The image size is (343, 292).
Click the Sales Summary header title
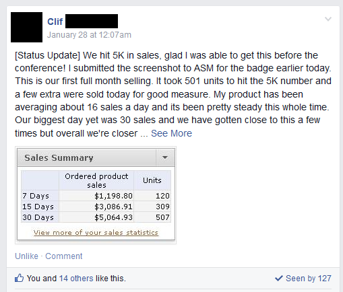[x=59, y=157]
